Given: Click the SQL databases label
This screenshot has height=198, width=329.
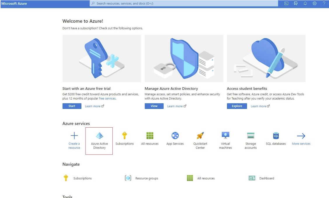Looking at the screenshot, I should pos(276,144).
